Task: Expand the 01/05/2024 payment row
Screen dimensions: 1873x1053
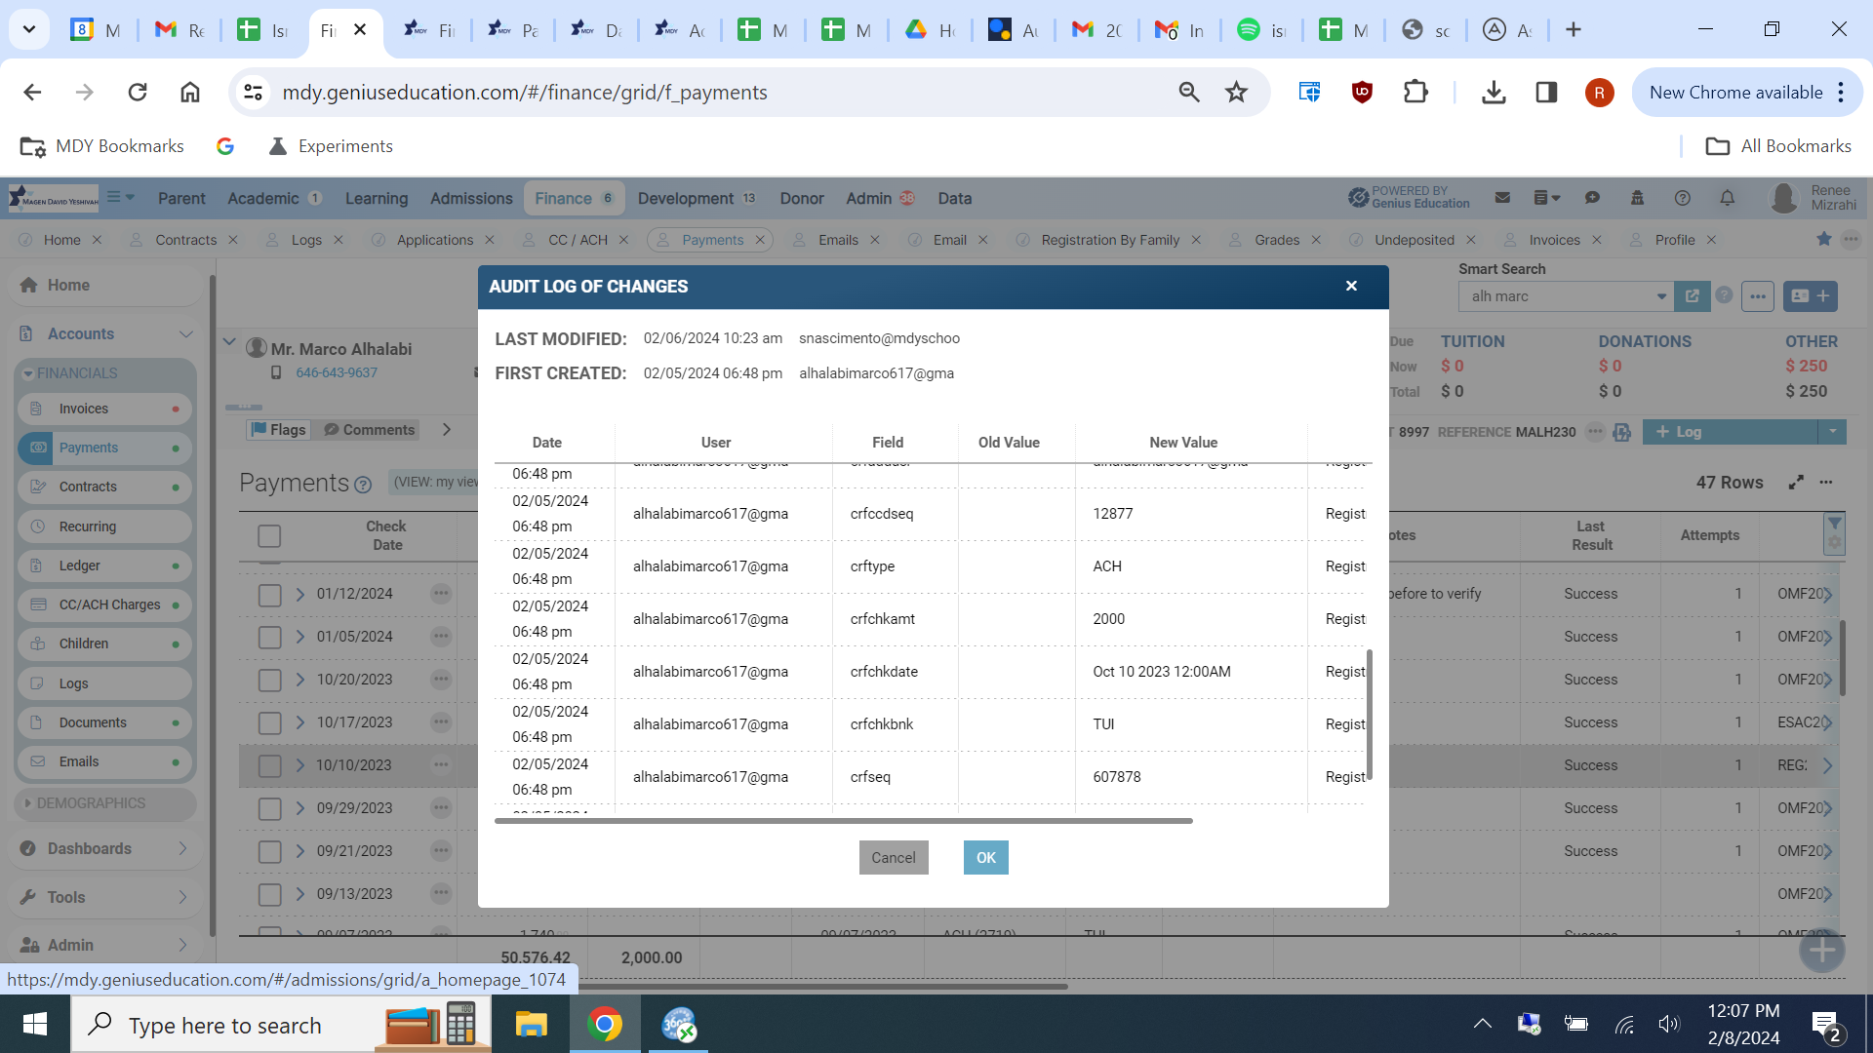Action: point(300,637)
